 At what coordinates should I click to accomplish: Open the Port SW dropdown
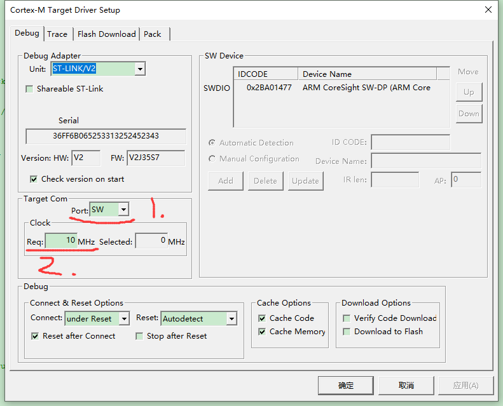pyautogui.click(x=123, y=210)
